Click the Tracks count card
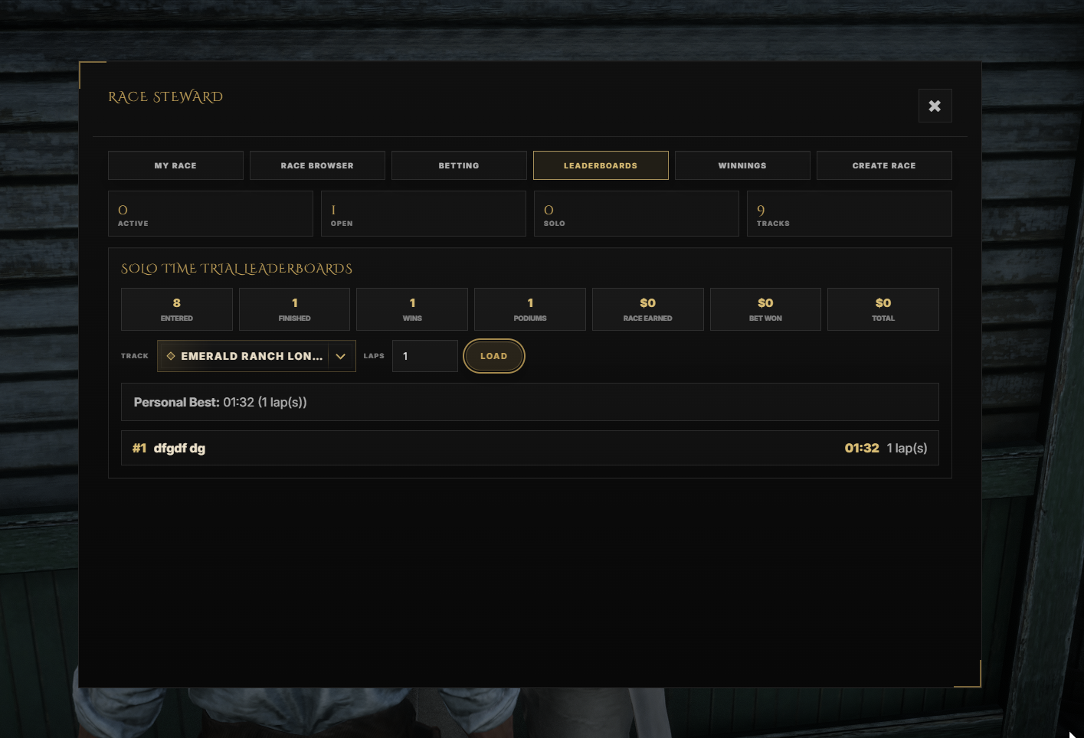 [x=850, y=214]
